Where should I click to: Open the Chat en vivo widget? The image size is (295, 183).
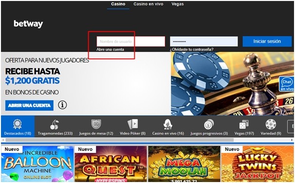click(287, 84)
